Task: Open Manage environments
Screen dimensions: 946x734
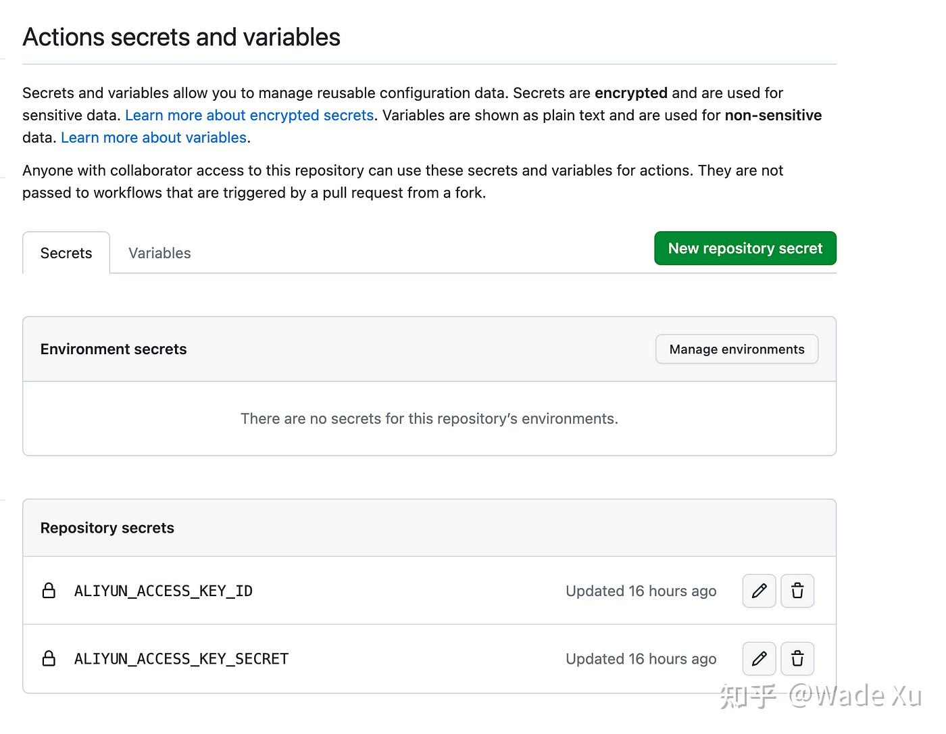Action: pos(737,349)
